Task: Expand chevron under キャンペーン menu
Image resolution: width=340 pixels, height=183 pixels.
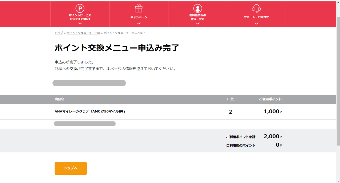Action: 139,24
